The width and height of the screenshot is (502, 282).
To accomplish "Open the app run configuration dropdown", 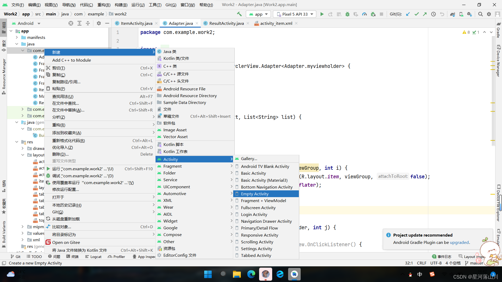I will [x=258, y=14].
